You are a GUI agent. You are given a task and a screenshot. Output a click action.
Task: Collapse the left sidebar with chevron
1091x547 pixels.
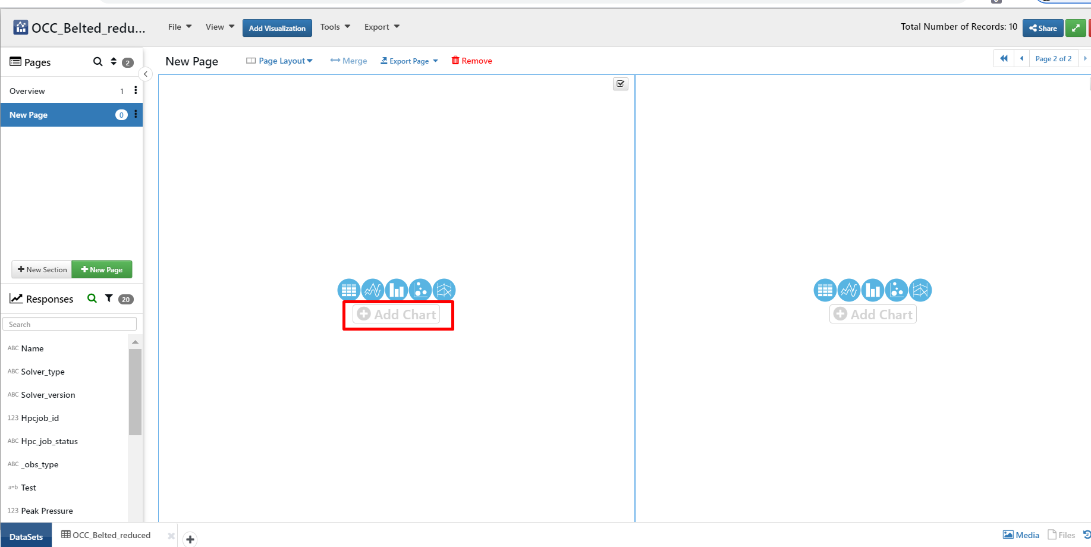pos(146,74)
